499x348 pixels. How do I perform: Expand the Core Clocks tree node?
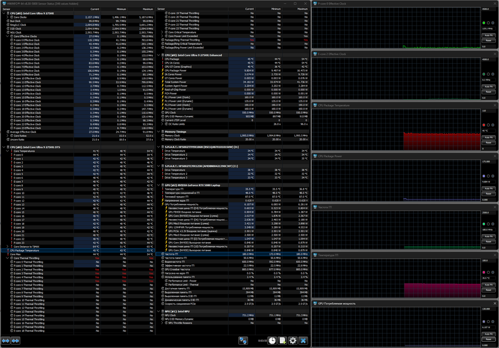click(8, 17)
